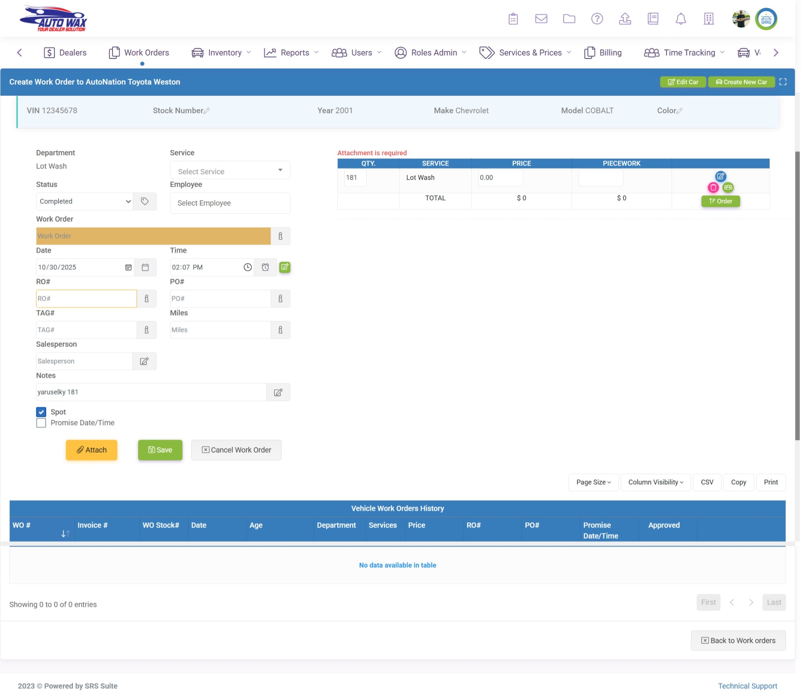This screenshot has width=802, height=698.
Task: Click the highlighted Work Order input field
Action: 153,236
